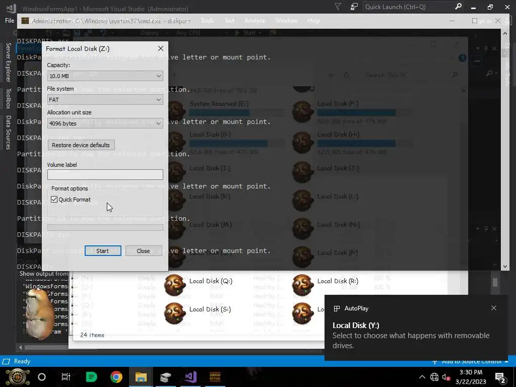Open the Analyze menu in Visual Studio
This screenshot has width=516, height=387.
tap(254, 20)
